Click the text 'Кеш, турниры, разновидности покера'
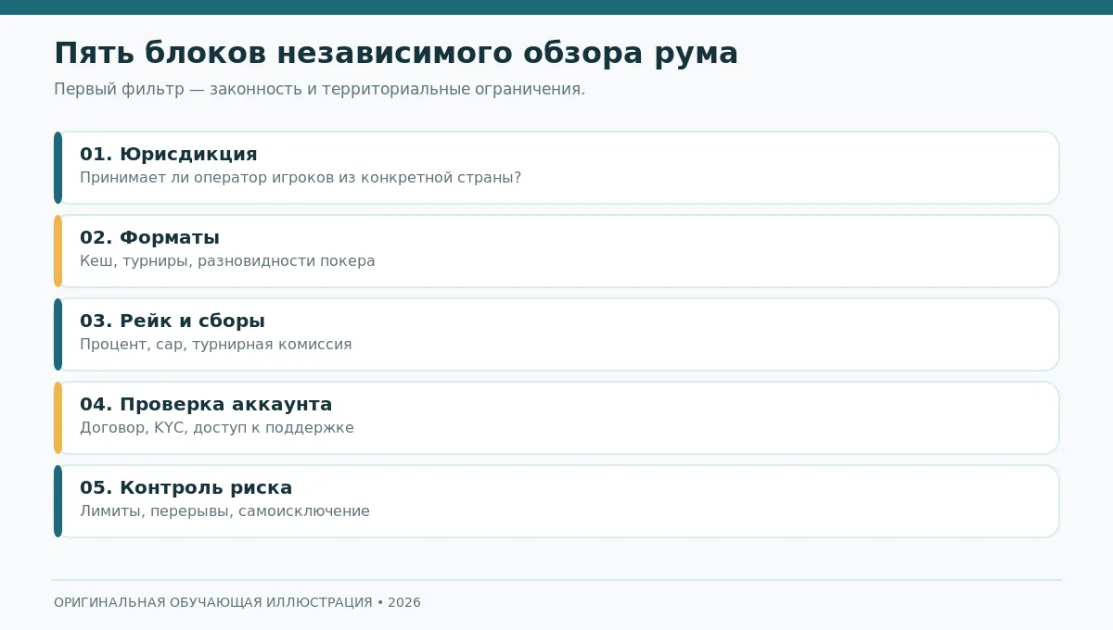 [227, 261]
